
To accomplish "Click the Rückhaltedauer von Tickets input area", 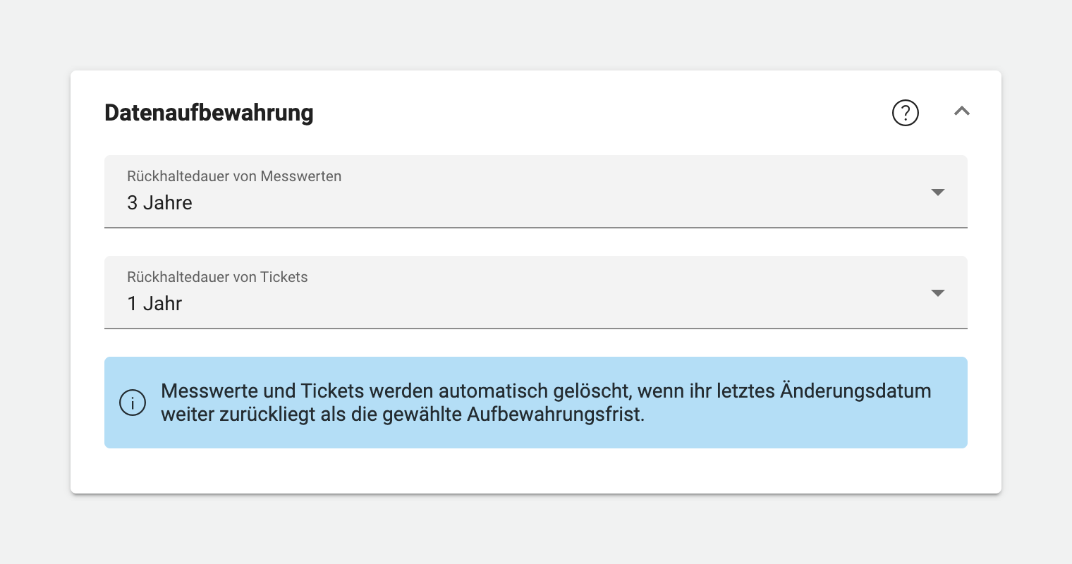I will pyautogui.click(x=494, y=293).
